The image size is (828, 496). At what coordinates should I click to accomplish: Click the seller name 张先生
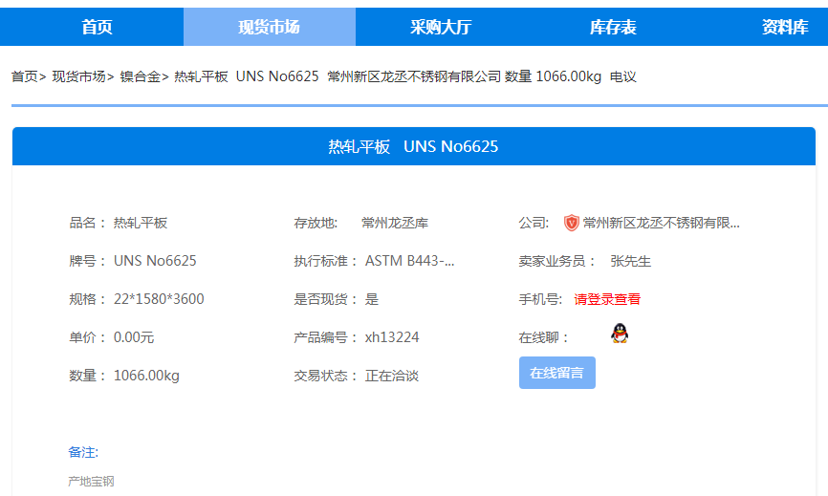point(631,261)
